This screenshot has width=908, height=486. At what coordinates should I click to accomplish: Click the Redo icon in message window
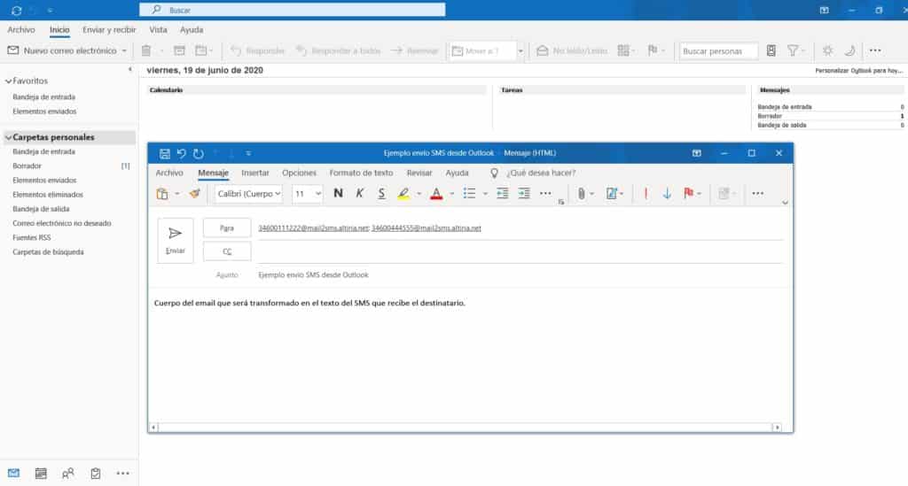pos(198,153)
